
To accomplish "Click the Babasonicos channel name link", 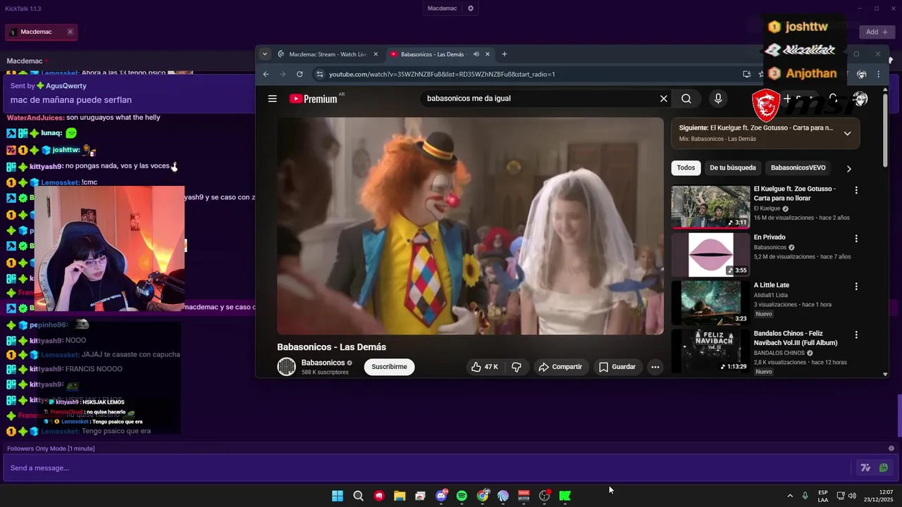I will click(323, 363).
